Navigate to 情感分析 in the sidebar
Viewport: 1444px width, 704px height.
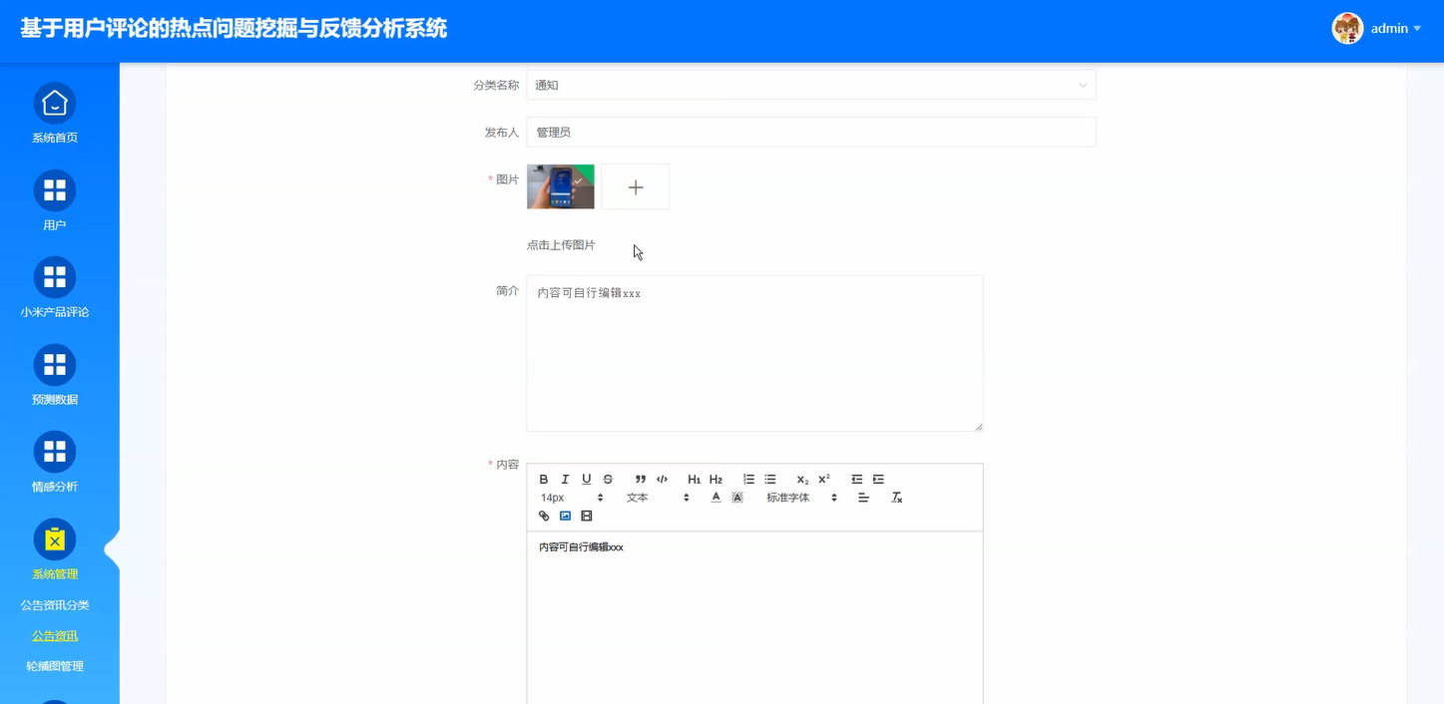(54, 486)
